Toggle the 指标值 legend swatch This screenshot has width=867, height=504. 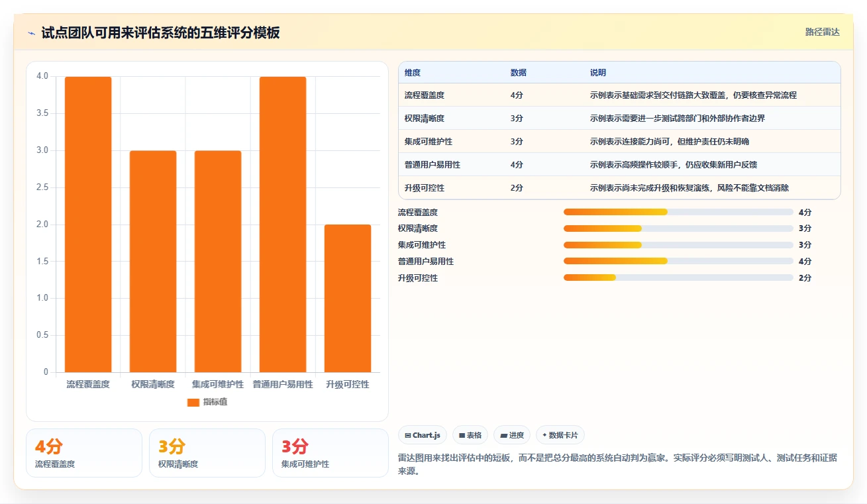click(x=193, y=402)
